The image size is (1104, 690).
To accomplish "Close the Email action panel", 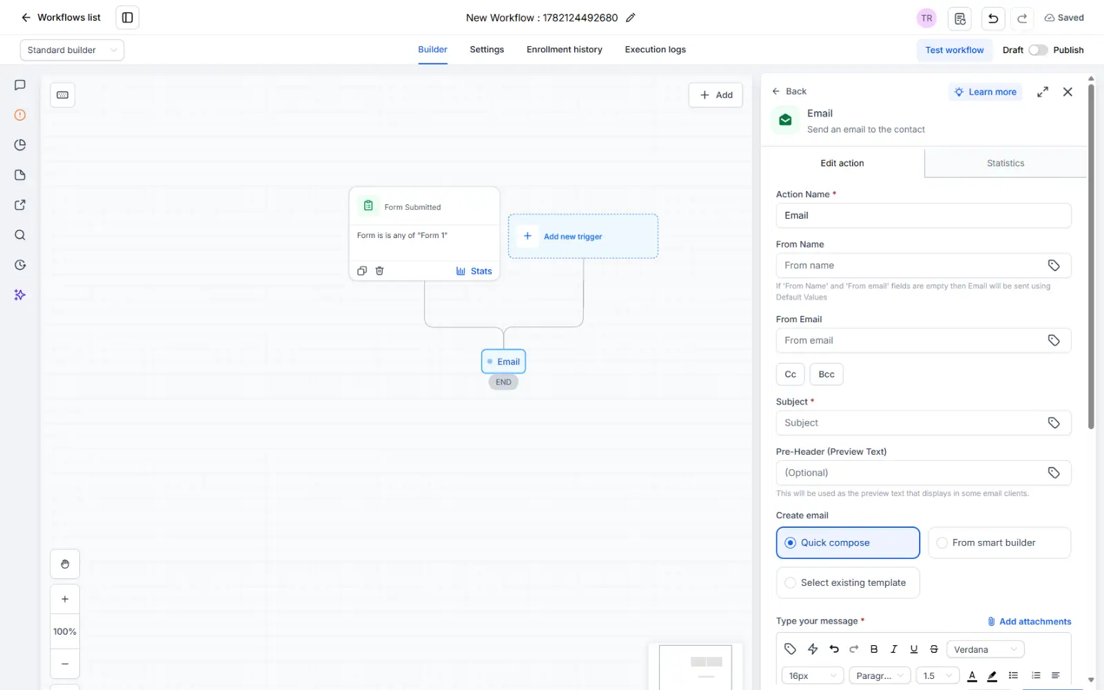I will [1067, 92].
